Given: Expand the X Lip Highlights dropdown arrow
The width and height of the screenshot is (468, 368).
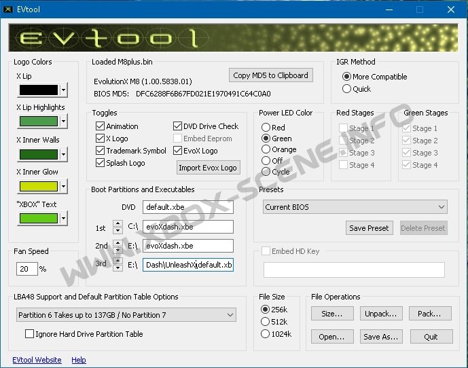Looking at the screenshot, I should coord(63,121).
